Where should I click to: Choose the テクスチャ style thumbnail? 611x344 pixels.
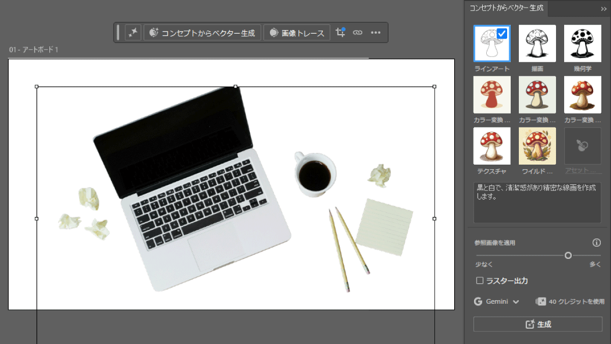coord(492,146)
